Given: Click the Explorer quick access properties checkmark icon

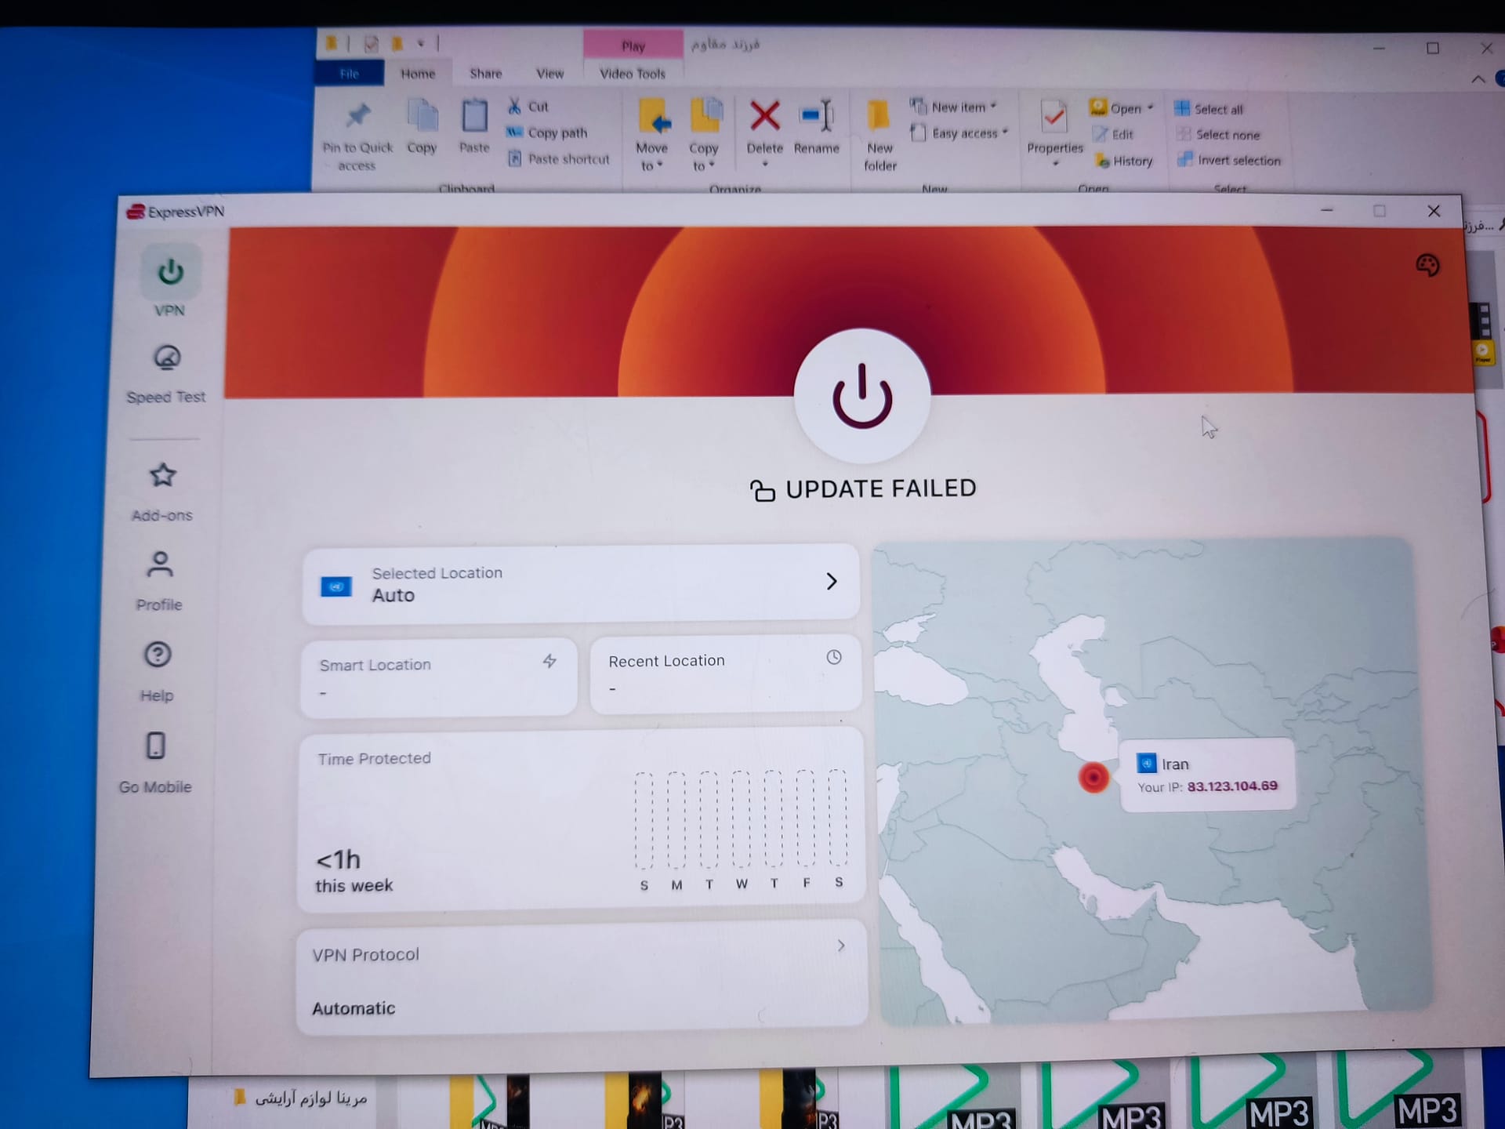Looking at the screenshot, I should pyautogui.click(x=372, y=44).
